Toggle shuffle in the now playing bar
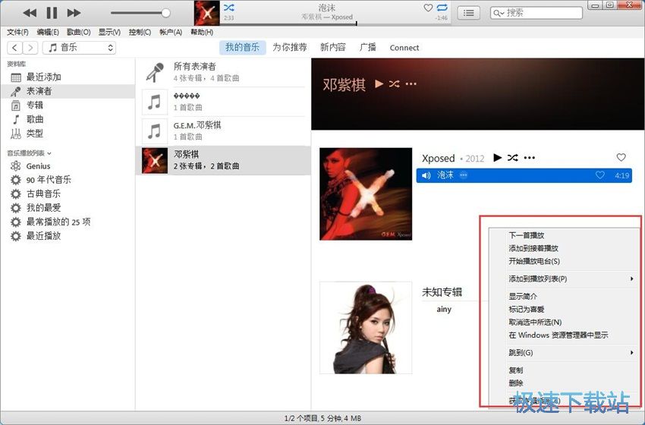This screenshot has width=645, height=425. (228, 8)
